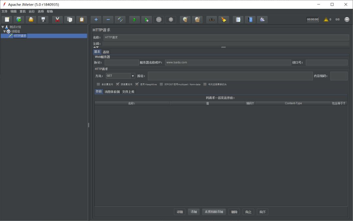
Task: Click the 删除 button
Action: pyautogui.click(x=234, y=212)
